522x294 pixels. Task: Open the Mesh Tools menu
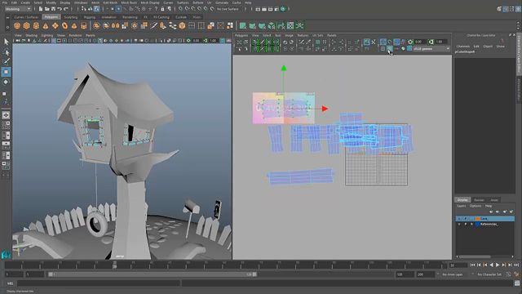click(x=129, y=2)
